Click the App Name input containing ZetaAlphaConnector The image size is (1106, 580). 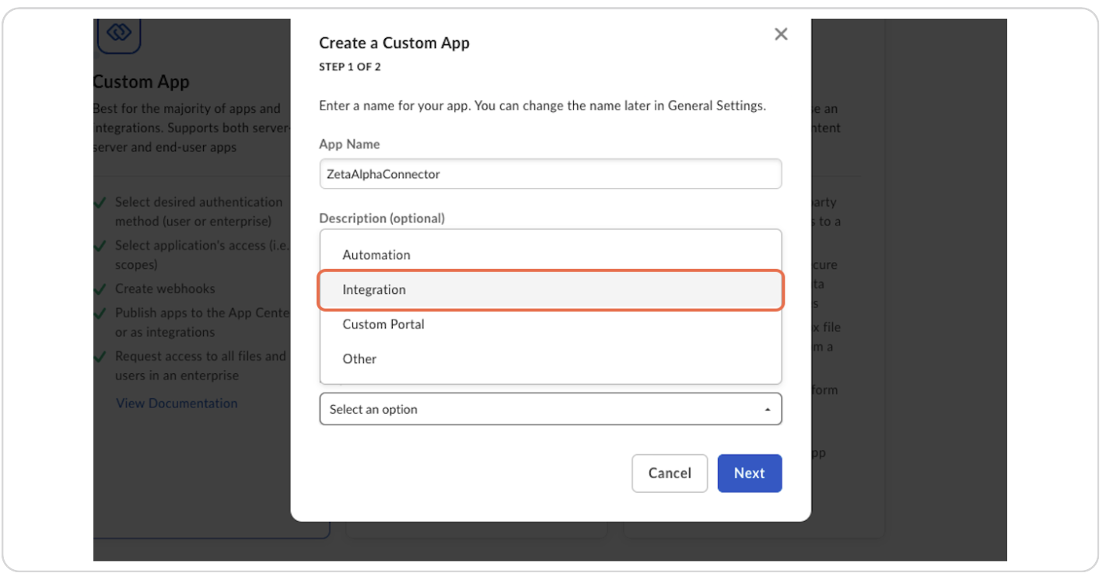point(551,173)
